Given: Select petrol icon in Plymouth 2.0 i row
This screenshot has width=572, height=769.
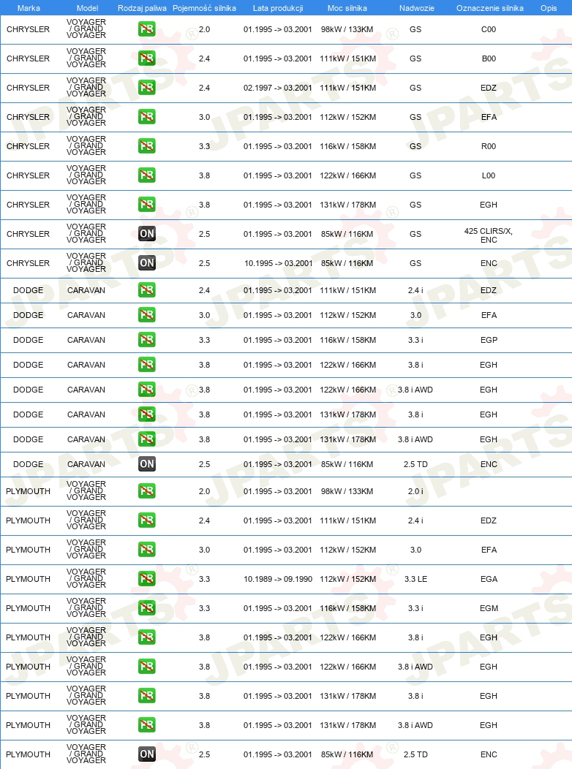Looking at the screenshot, I should coord(147,491).
